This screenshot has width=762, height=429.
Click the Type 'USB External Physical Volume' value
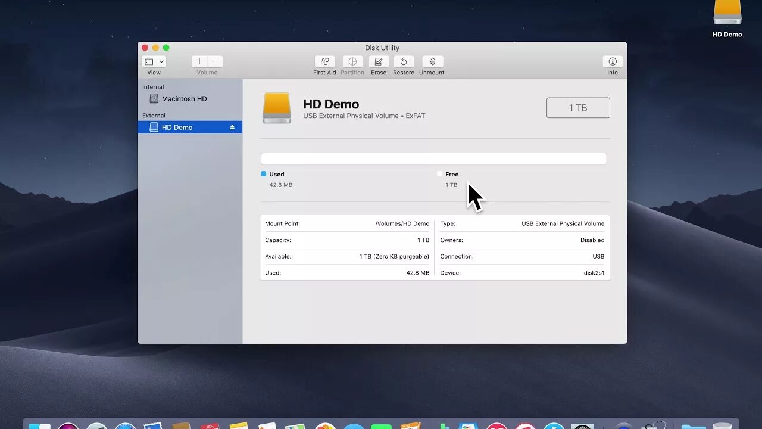(x=563, y=224)
